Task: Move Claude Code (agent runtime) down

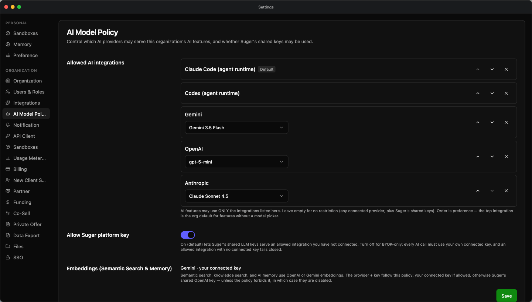Action: pyautogui.click(x=492, y=69)
